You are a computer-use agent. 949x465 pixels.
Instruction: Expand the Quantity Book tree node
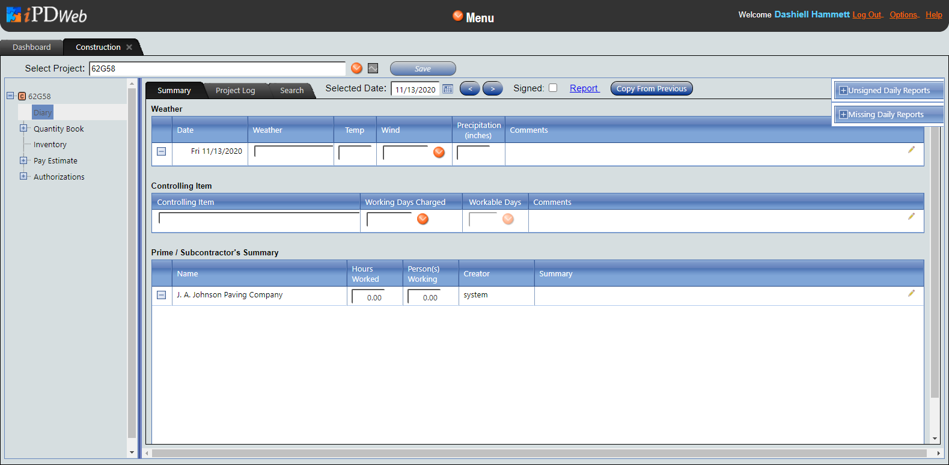pos(23,128)
